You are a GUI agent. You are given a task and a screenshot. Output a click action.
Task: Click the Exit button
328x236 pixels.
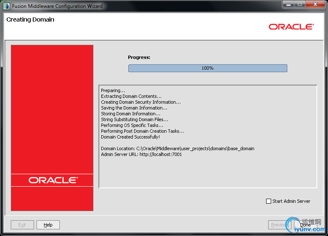click(22, 225)
